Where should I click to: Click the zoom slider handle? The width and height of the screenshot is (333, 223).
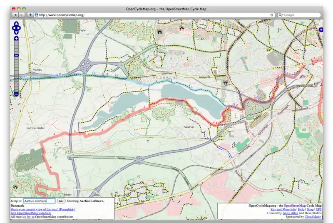[x=16, y=55]
